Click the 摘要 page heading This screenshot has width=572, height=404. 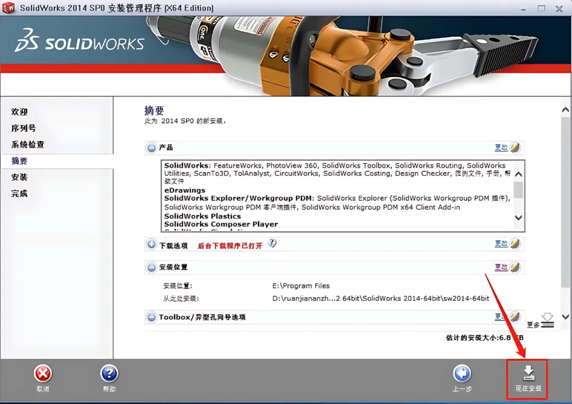[x=154, y=111]
